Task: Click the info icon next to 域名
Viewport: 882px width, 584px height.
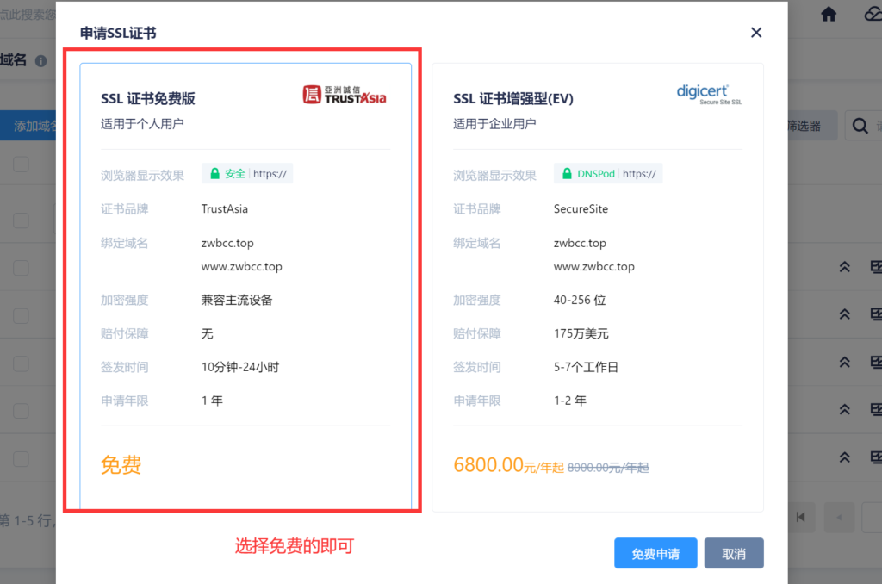Action: [40, 61]
